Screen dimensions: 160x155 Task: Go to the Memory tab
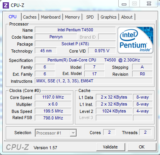(72, 17)
